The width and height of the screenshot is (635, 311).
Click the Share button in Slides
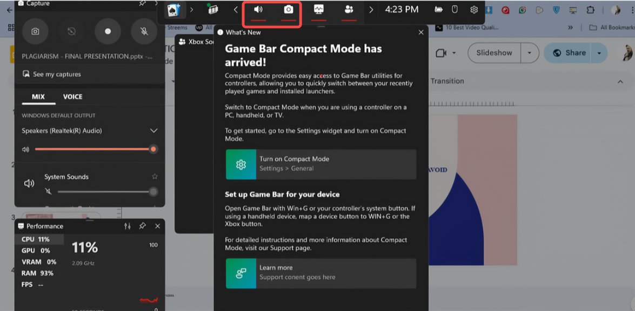coord(568,53)
